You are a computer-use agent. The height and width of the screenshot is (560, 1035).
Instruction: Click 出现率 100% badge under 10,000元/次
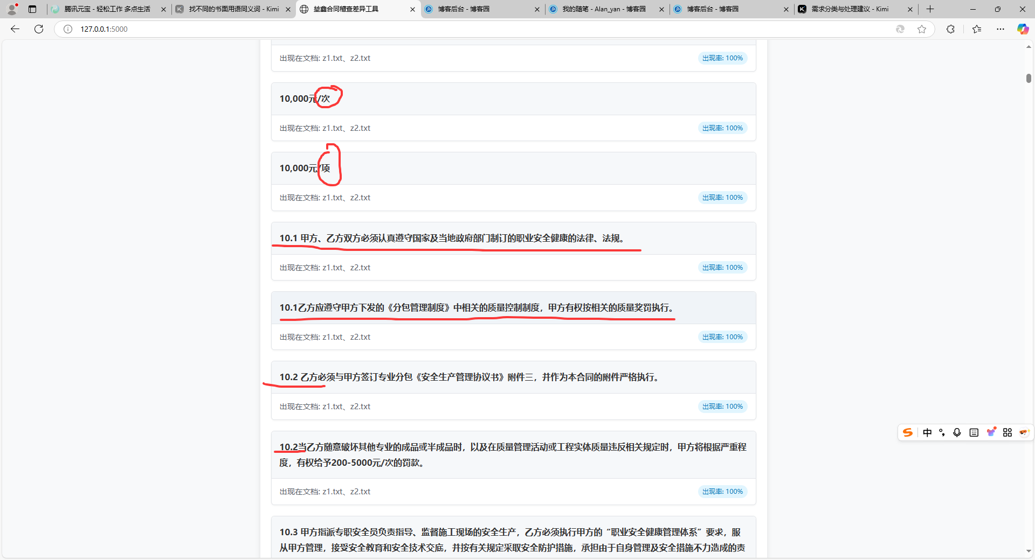(x=722, y=128)
